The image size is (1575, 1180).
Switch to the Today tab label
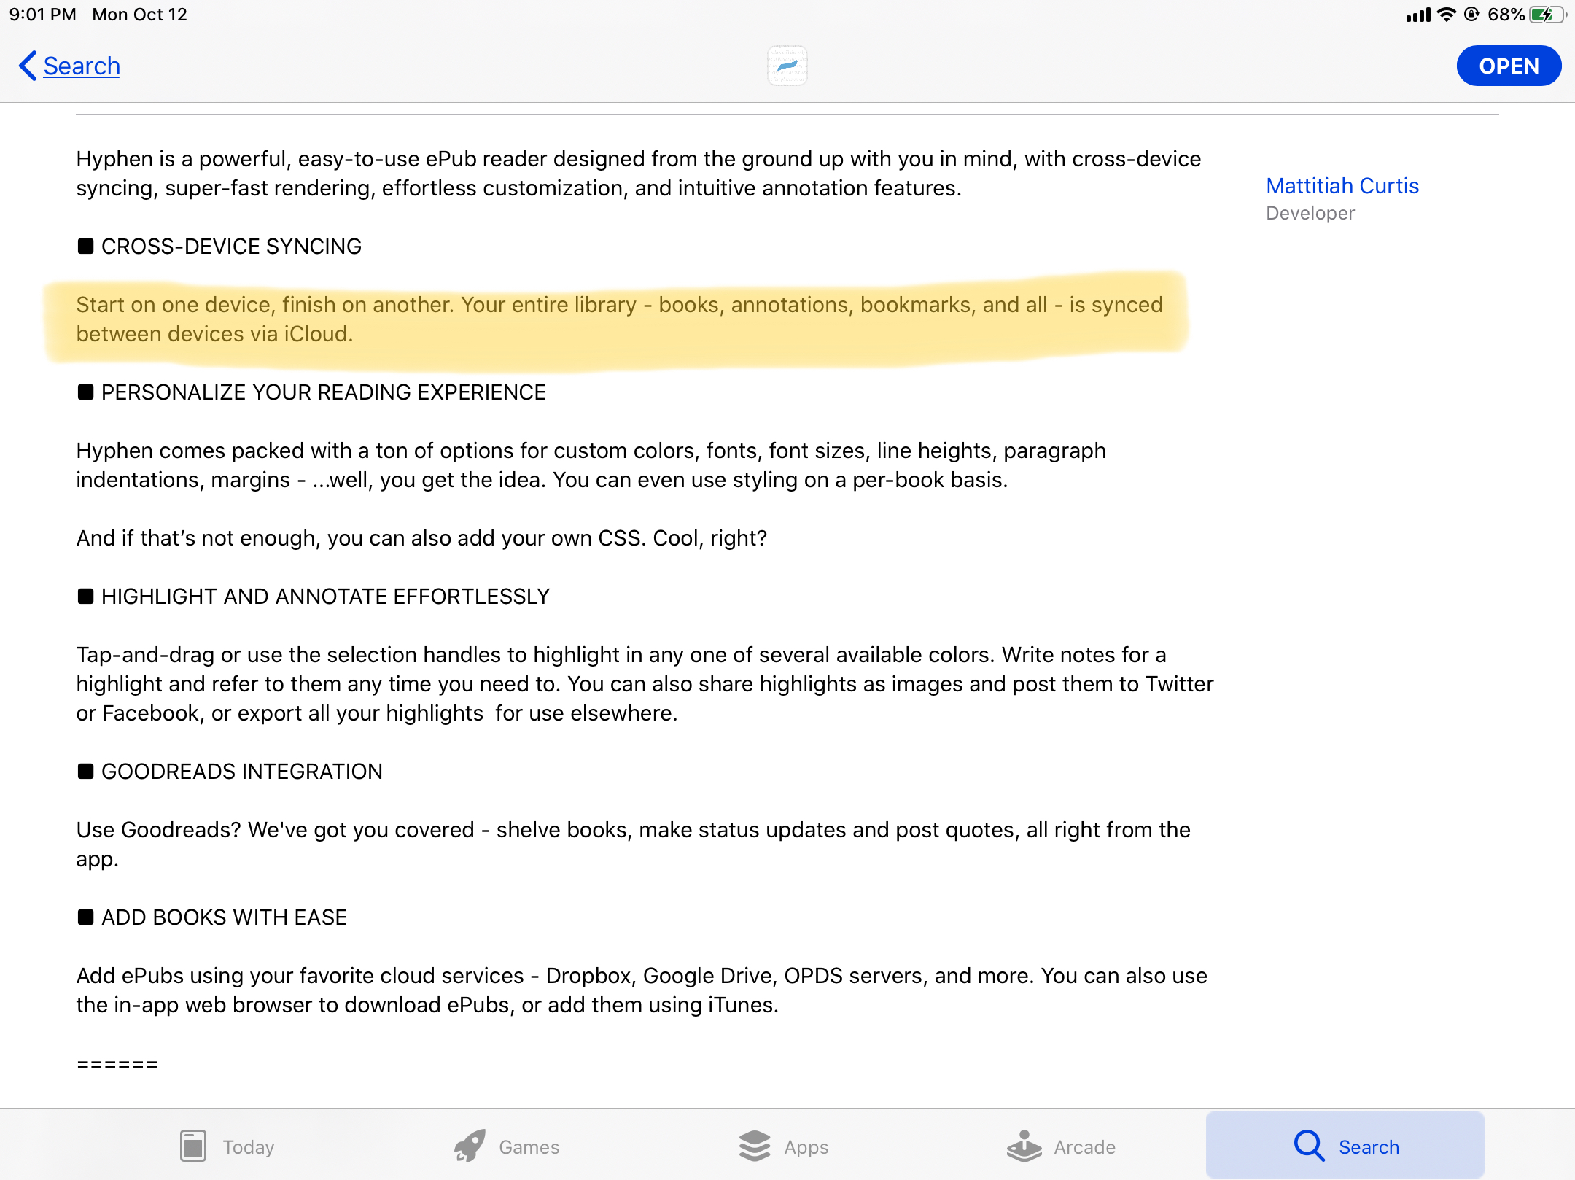249,1147
